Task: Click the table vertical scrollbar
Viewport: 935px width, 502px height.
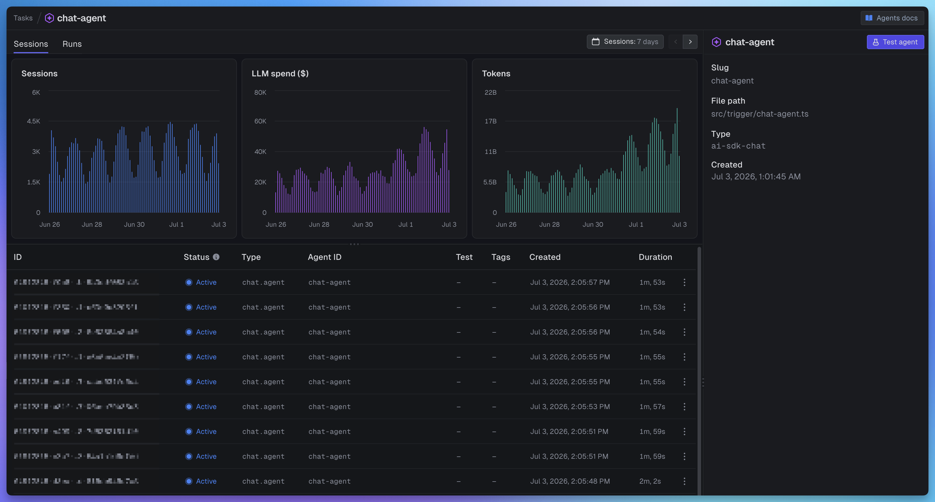Action: 699,370
